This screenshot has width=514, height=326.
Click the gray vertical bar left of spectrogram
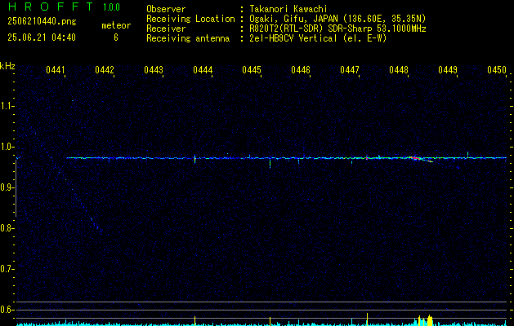point(16,188)
